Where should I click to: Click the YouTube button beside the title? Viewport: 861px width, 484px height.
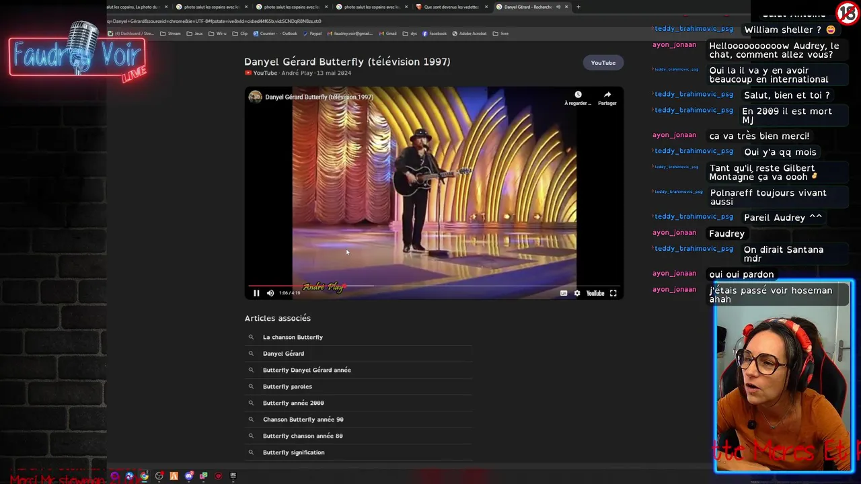point(603,63)
